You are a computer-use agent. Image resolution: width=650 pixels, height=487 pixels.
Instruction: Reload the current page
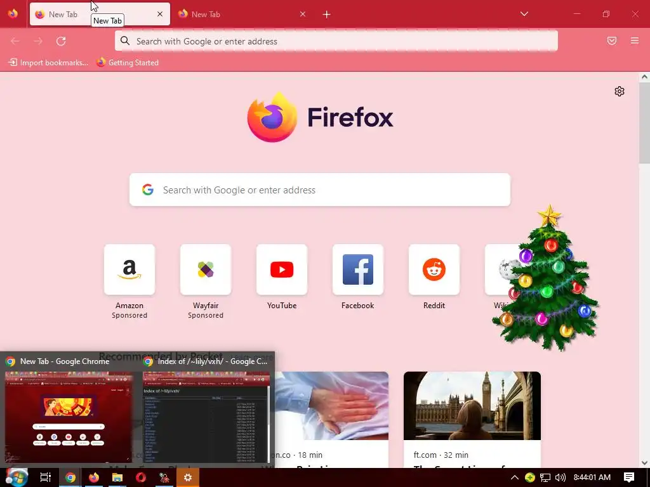61,41
